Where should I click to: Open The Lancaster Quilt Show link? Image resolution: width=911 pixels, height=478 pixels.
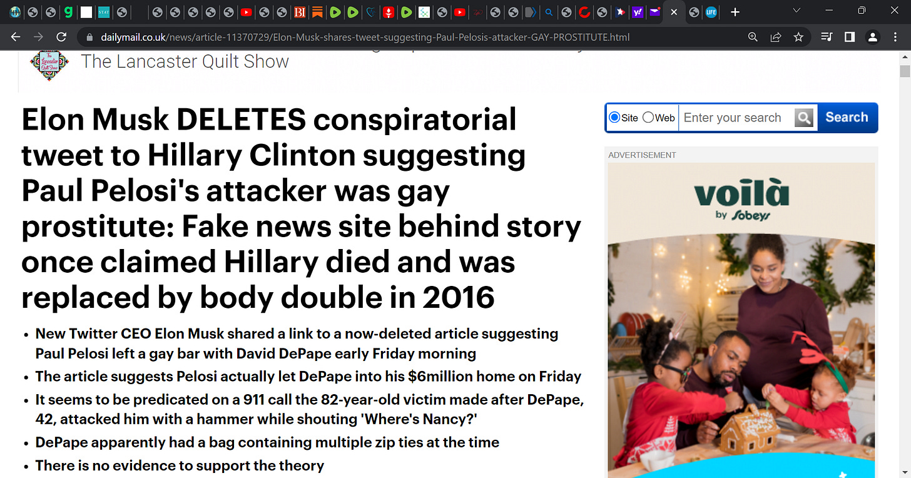tap(185, 62)
